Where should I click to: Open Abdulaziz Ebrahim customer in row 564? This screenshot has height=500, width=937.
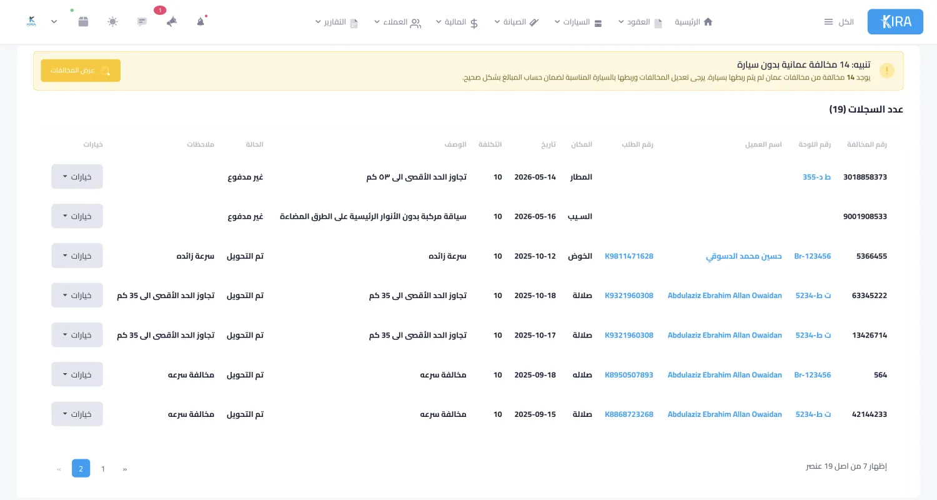(x=725, y=375)
